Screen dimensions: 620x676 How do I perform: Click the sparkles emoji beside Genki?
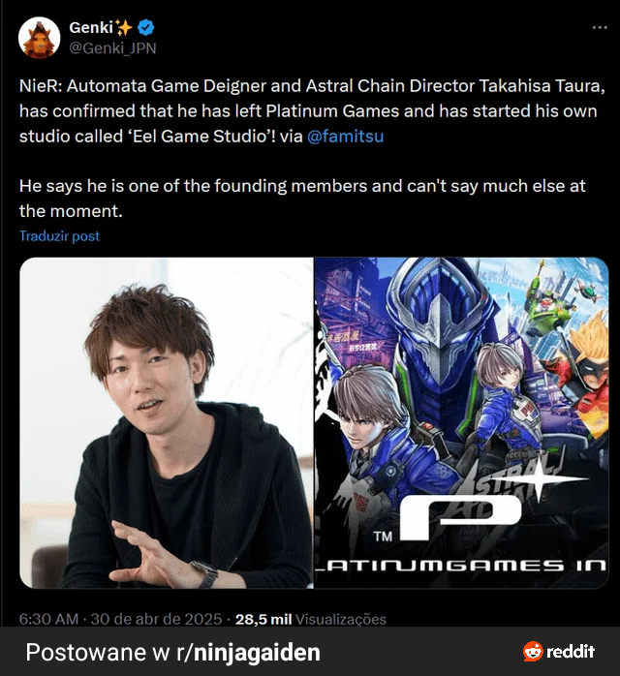[124, 27]
